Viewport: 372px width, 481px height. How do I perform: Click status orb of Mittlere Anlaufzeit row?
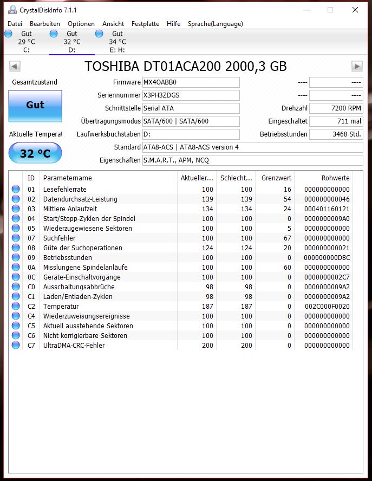click(16, 209)
